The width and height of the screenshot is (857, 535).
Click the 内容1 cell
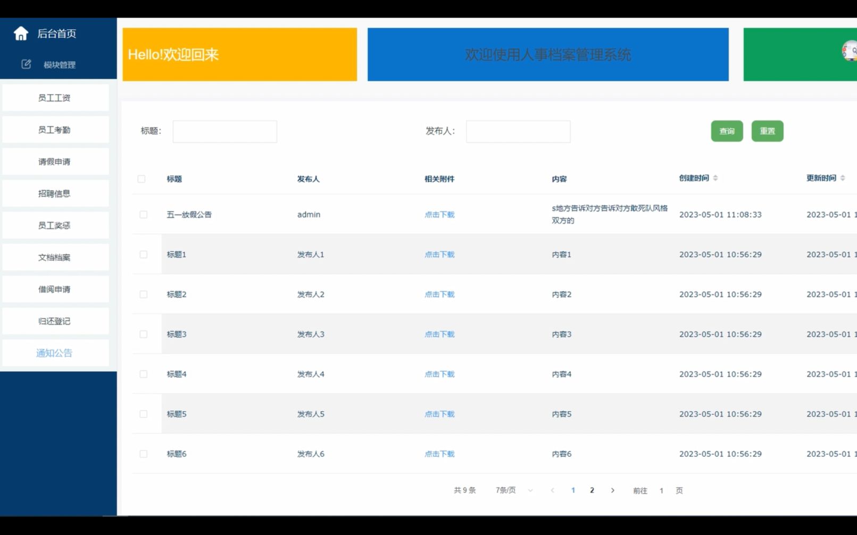pyautogui.click(x=561, y=254)
